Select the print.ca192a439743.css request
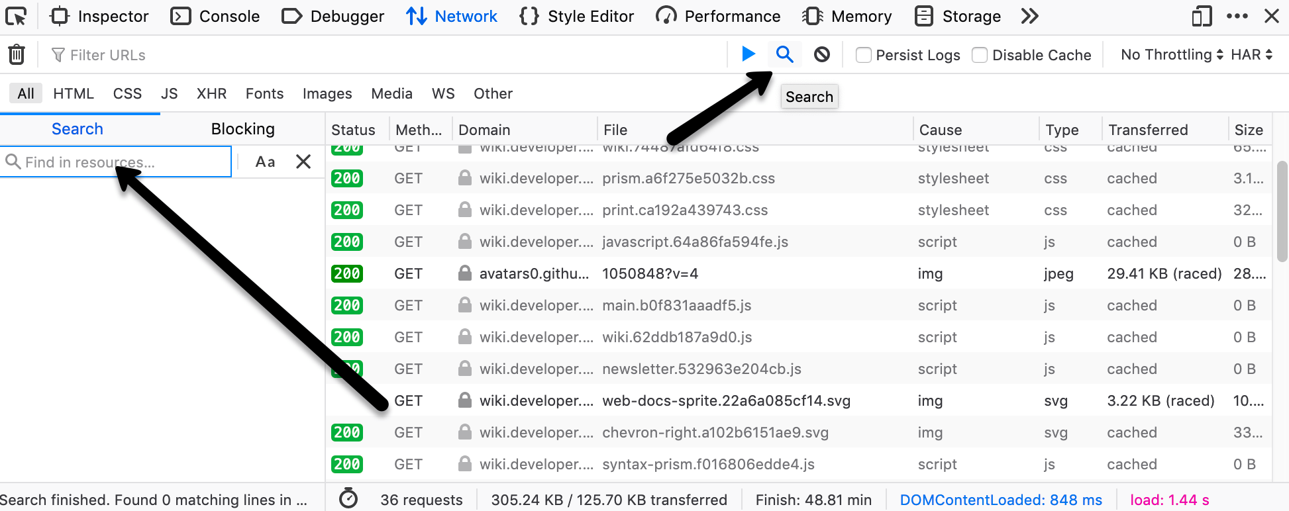Screen dimensions: 1289x511 coord(798,210)
